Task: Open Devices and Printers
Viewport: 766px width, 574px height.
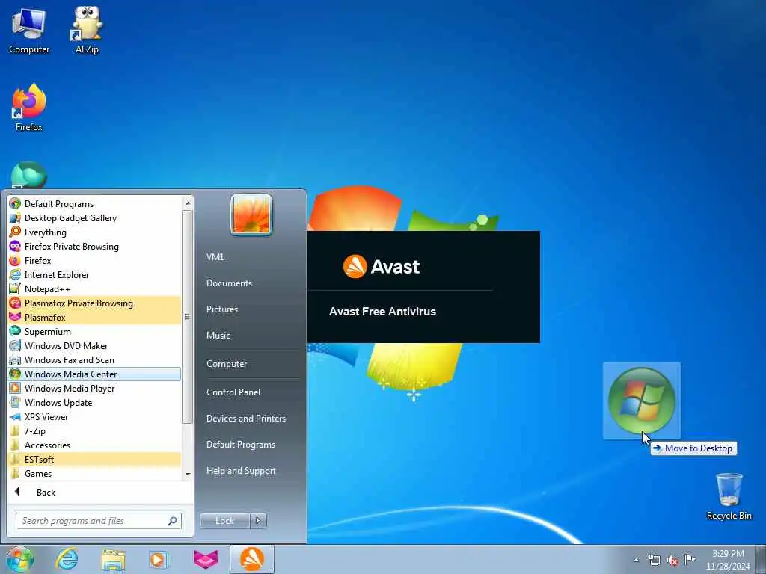Action: (x=245, y=419)
